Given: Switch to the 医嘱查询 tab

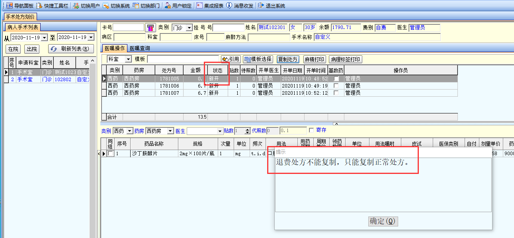Looking at the screenshot, I should pyautogui.click(x=140, y=48).
